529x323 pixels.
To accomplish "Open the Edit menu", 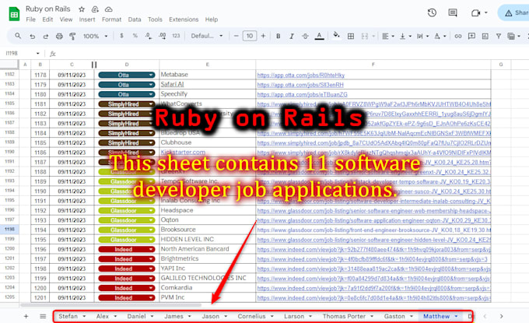I will click(47, 19).
